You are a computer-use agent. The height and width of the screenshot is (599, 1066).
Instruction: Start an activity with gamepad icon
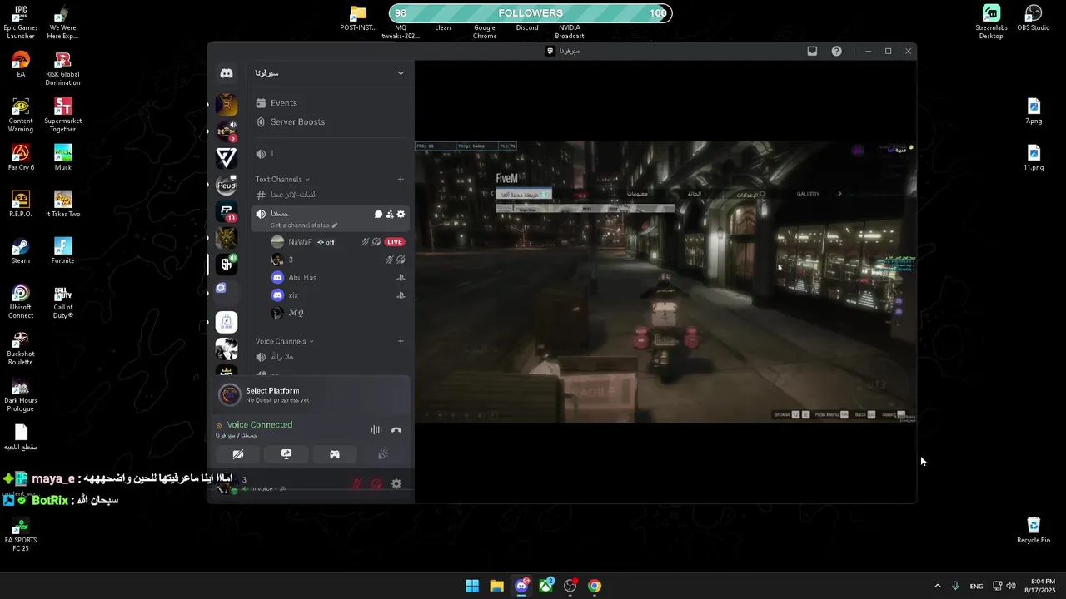335,454
